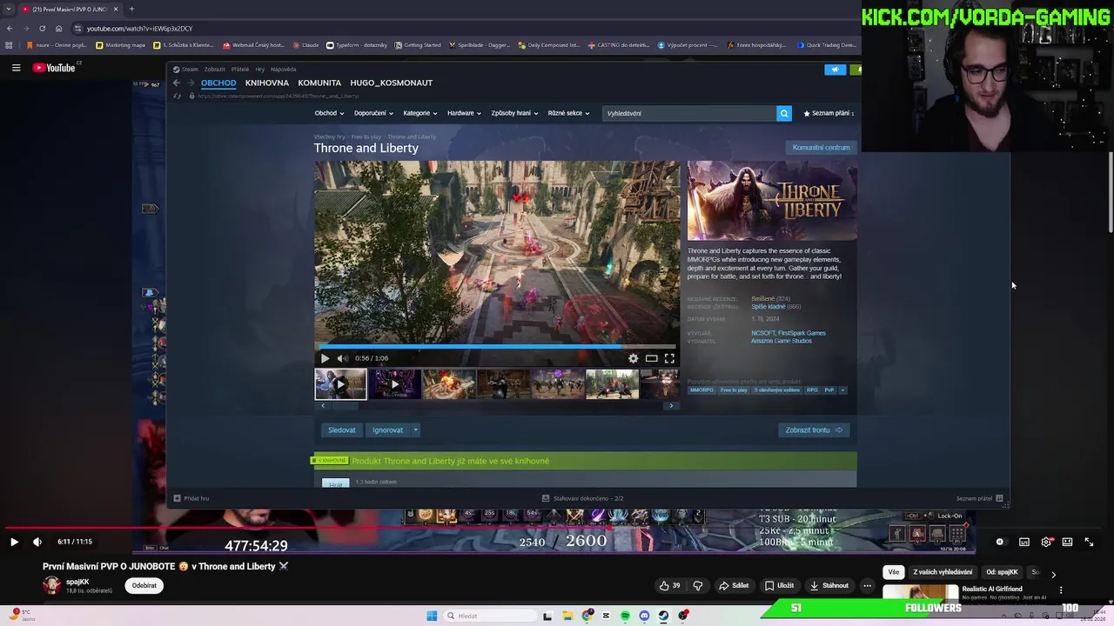Expand the Způsoby hraní dropdown
Viewport: 1114px width, 626px height.
(x=514, y=113)
